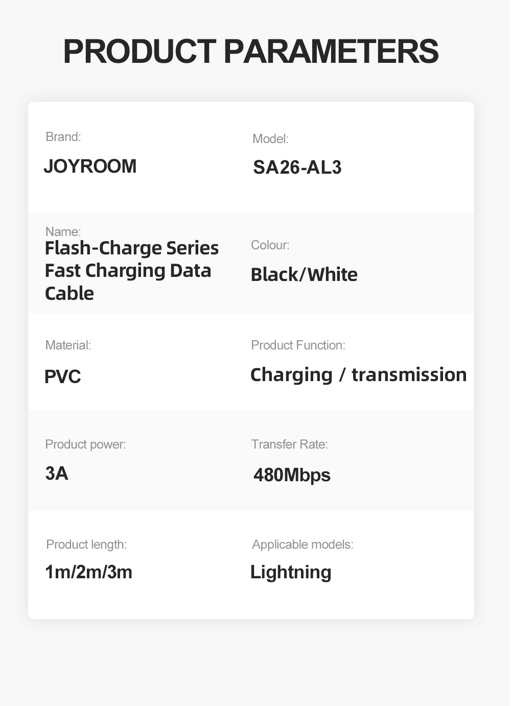Click the PRODUCT PARAMETERS heading

click(x=250, y=51)
